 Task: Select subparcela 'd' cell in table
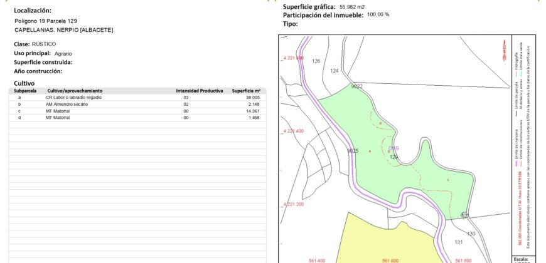point(19,118)
